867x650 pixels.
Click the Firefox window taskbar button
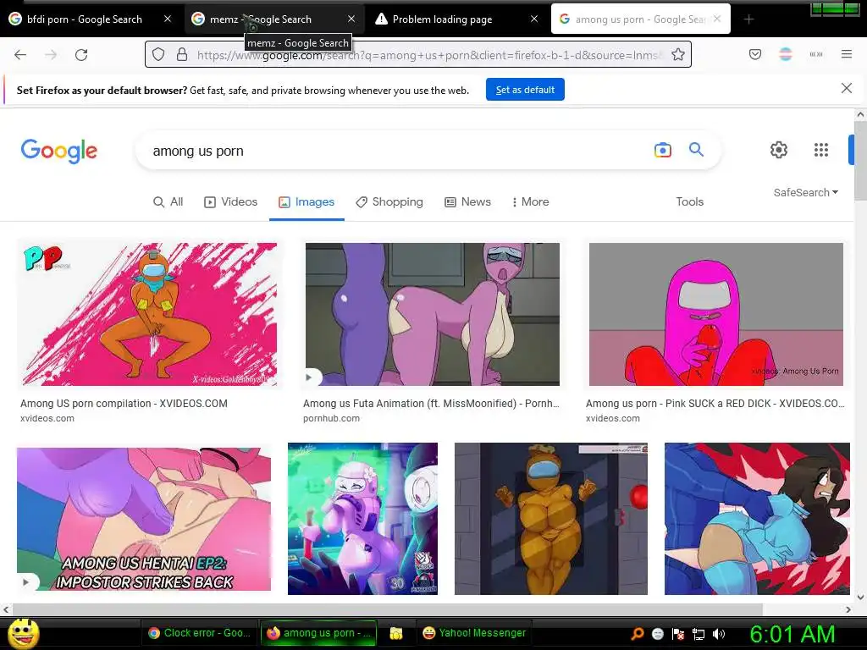tap(318, 633)
